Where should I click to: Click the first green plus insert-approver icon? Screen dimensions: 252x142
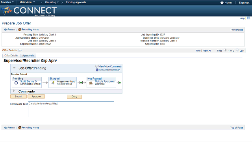(81, 82)
